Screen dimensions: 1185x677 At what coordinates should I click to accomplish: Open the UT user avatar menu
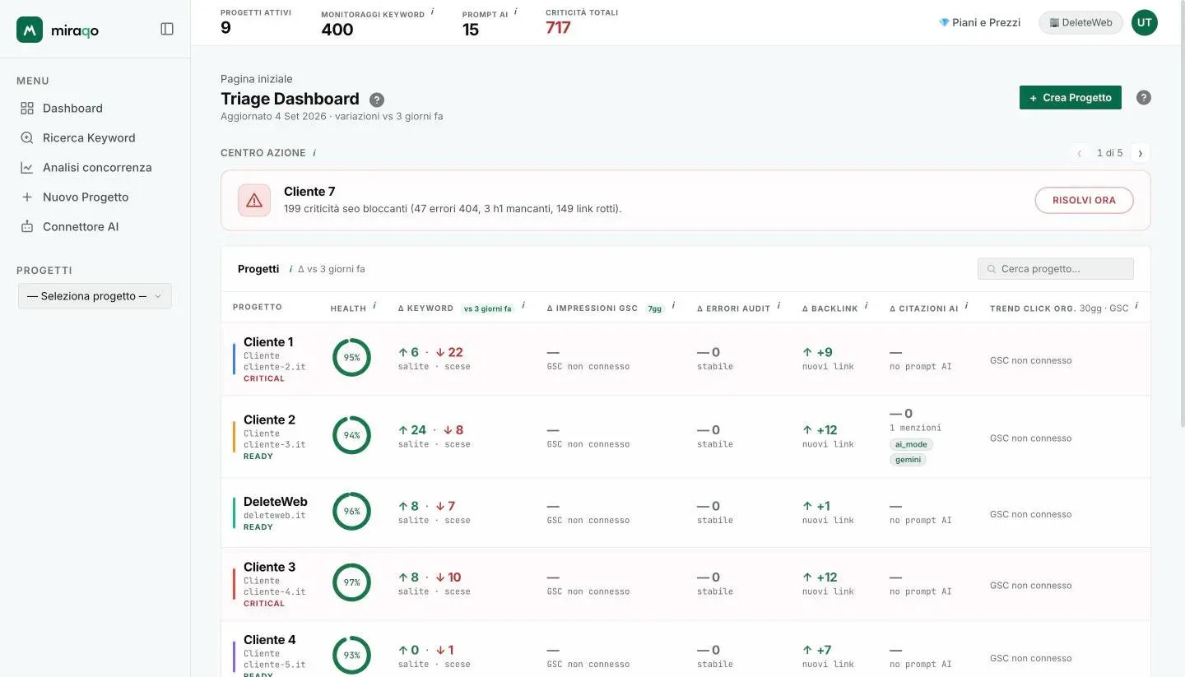click(x=1144, y=22)
